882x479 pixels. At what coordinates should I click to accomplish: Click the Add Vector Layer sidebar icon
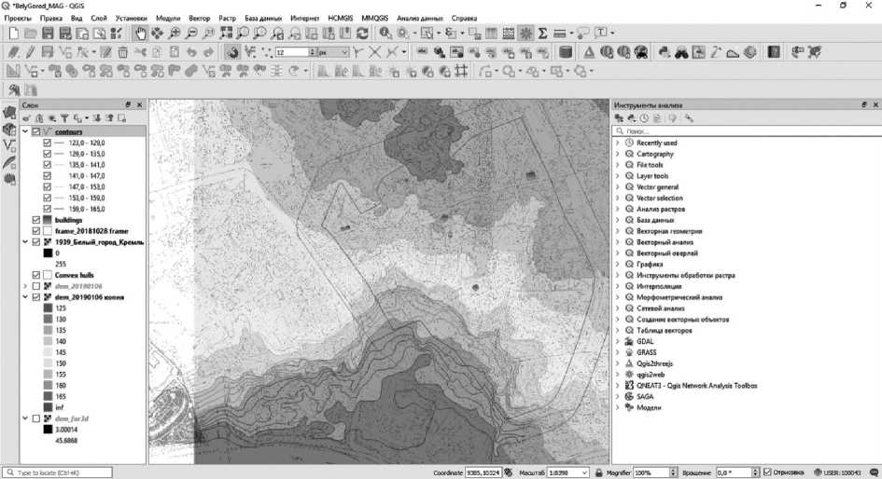[x=9, y=145]
